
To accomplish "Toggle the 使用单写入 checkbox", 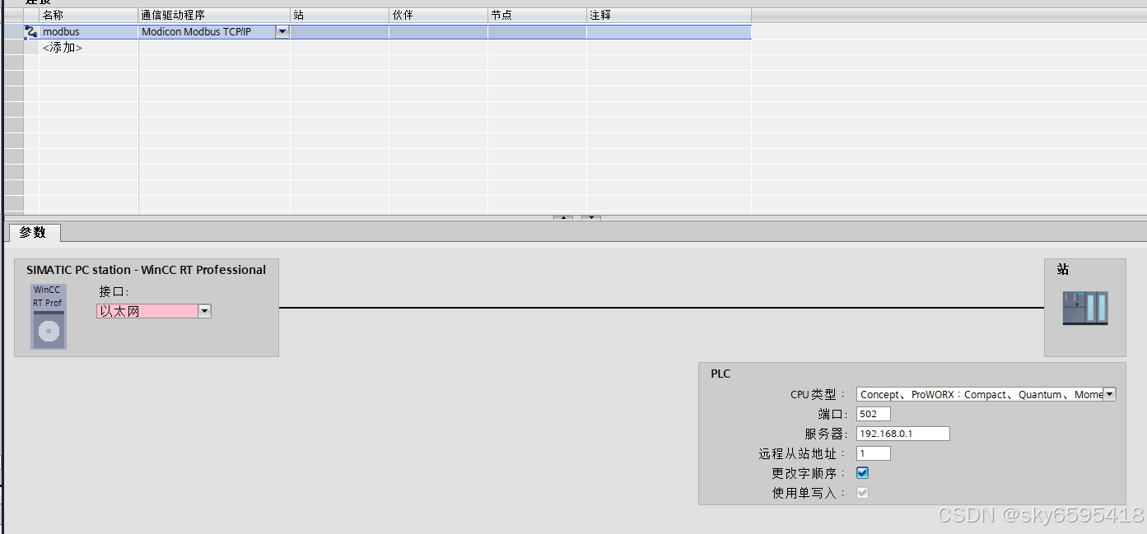I will pyautogui.click(x=863, y=493).
